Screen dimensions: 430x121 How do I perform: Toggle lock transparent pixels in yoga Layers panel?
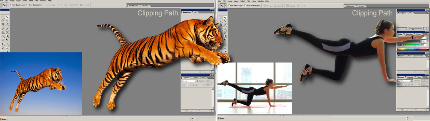point(403,84)
